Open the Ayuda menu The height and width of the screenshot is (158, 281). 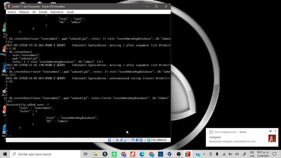70,12
